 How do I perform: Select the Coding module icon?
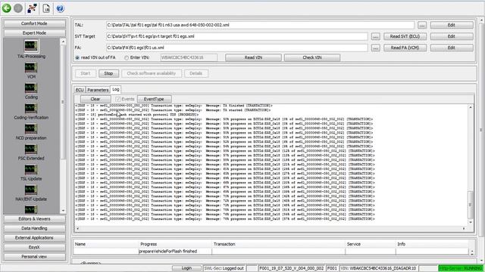[x=31, y=88]
